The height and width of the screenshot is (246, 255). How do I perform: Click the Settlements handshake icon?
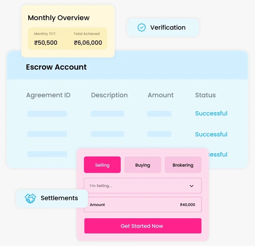coord(30,198)
